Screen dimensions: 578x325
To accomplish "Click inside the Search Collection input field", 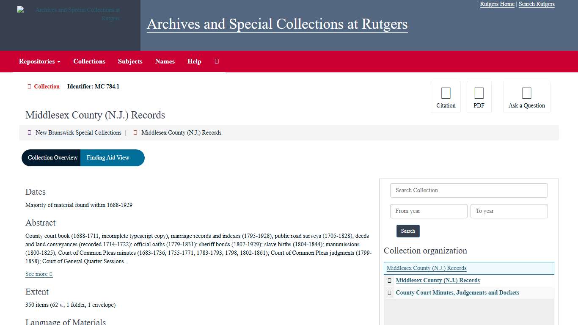I will pyautogui.click(x=469, y=190).
